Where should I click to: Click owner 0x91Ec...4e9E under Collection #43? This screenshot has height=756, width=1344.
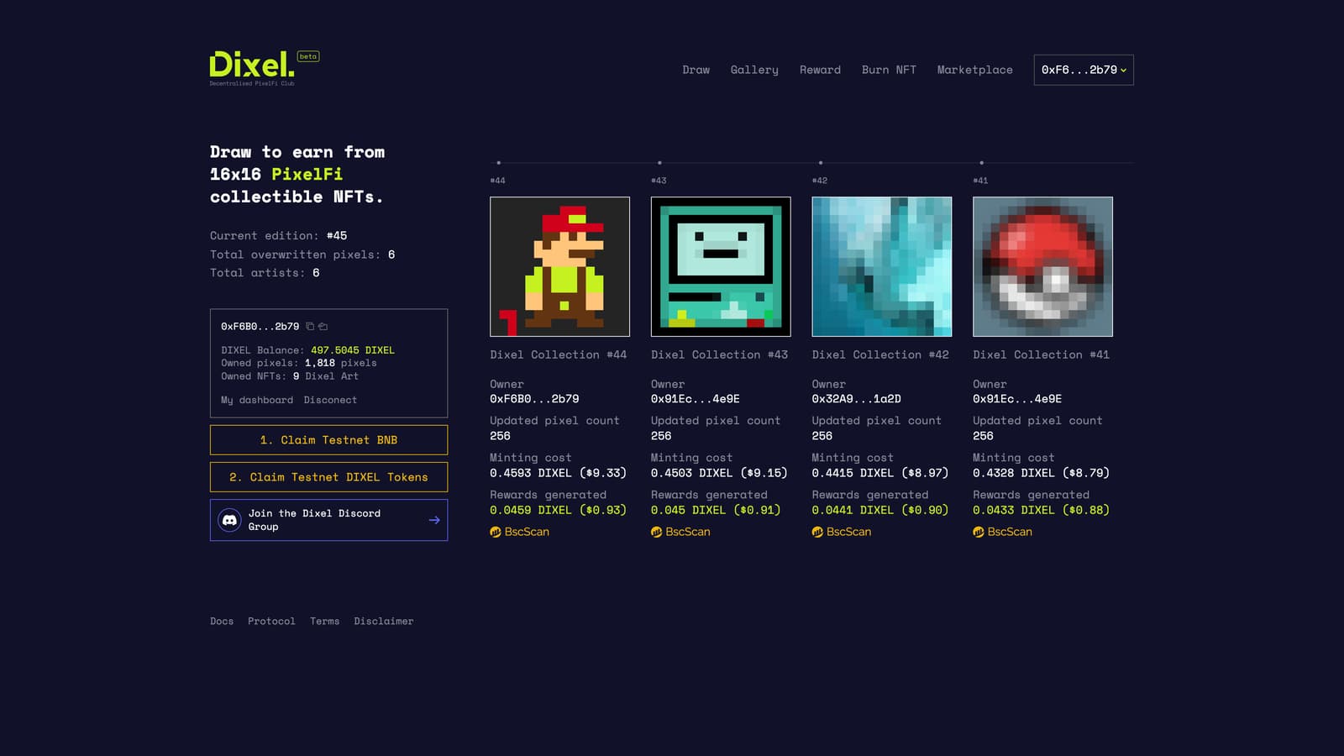[696, 399]
